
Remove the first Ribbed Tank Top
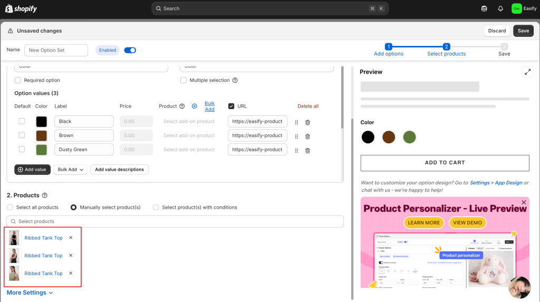pos(71,238)
